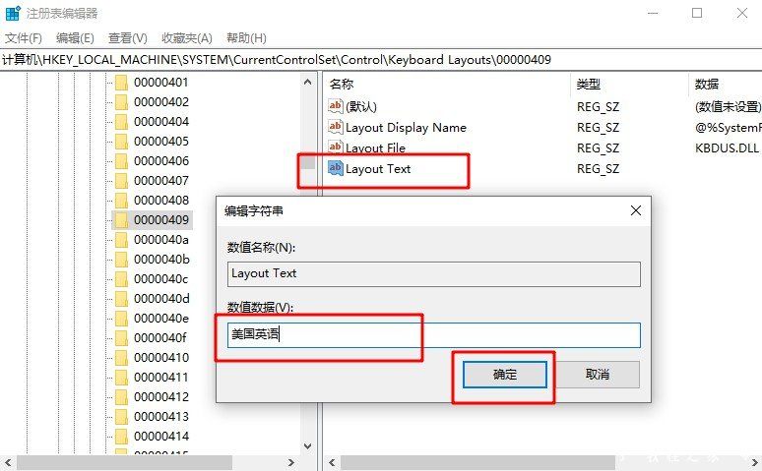Select the 00000412 key label
This screenshot has width=762, height=471.
tap(160, 397)
